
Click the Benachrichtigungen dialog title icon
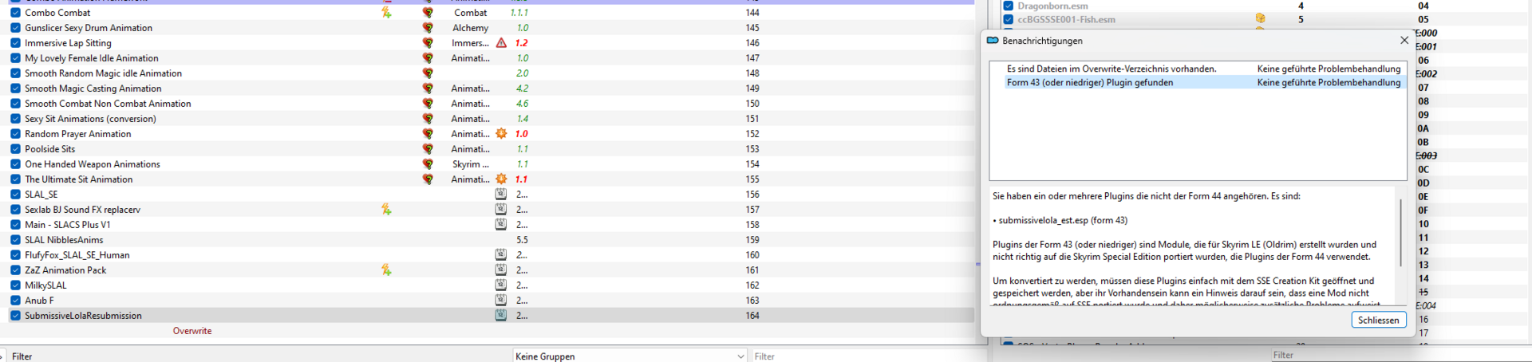[x=993, y=41]
